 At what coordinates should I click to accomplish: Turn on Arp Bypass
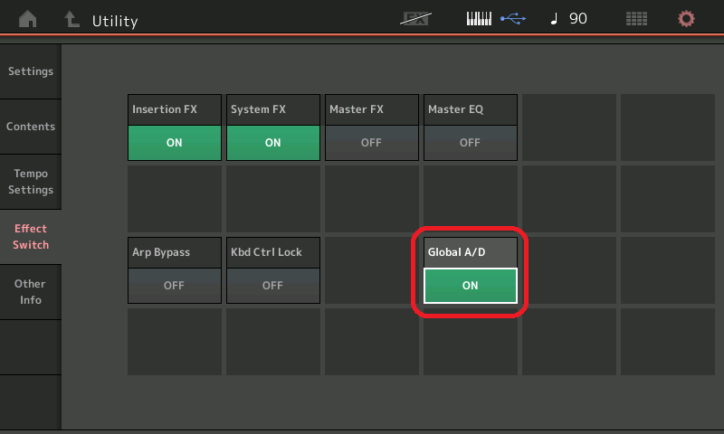(174, 285)
